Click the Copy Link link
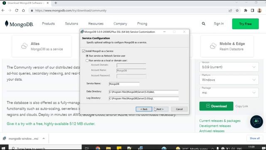 [x=241, y=106]
